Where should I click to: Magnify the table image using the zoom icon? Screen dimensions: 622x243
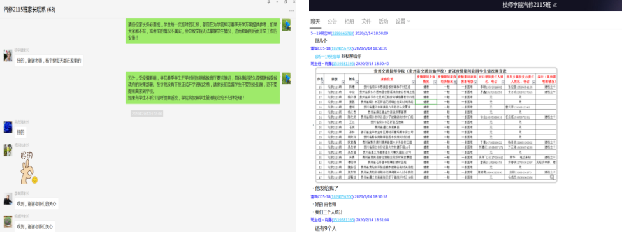[552, 177]
